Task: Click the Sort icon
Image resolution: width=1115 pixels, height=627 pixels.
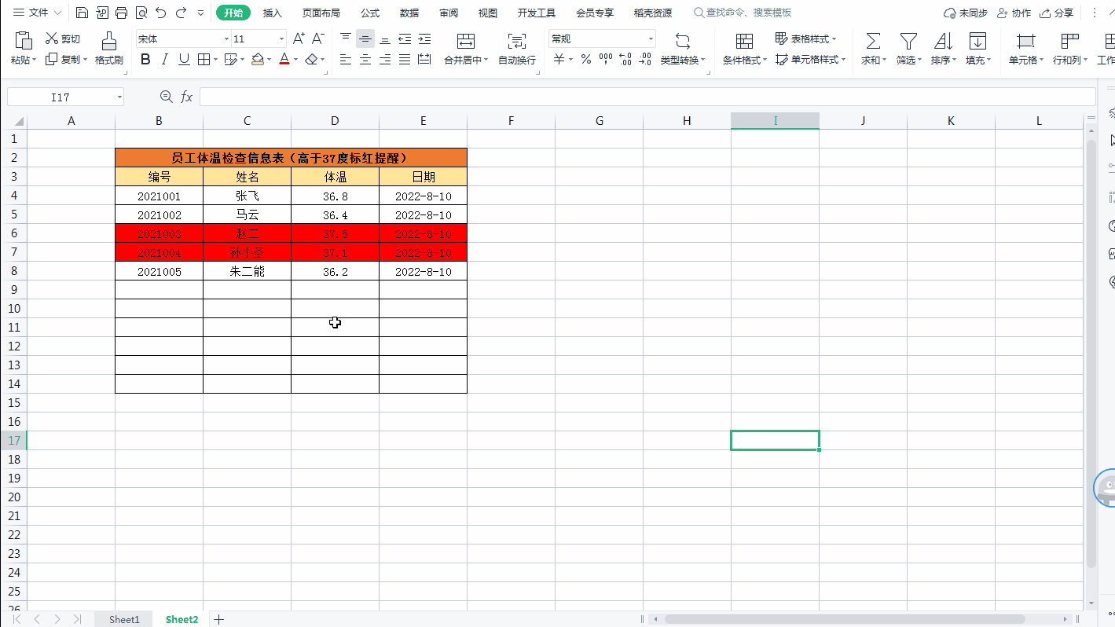Action: 943,41
